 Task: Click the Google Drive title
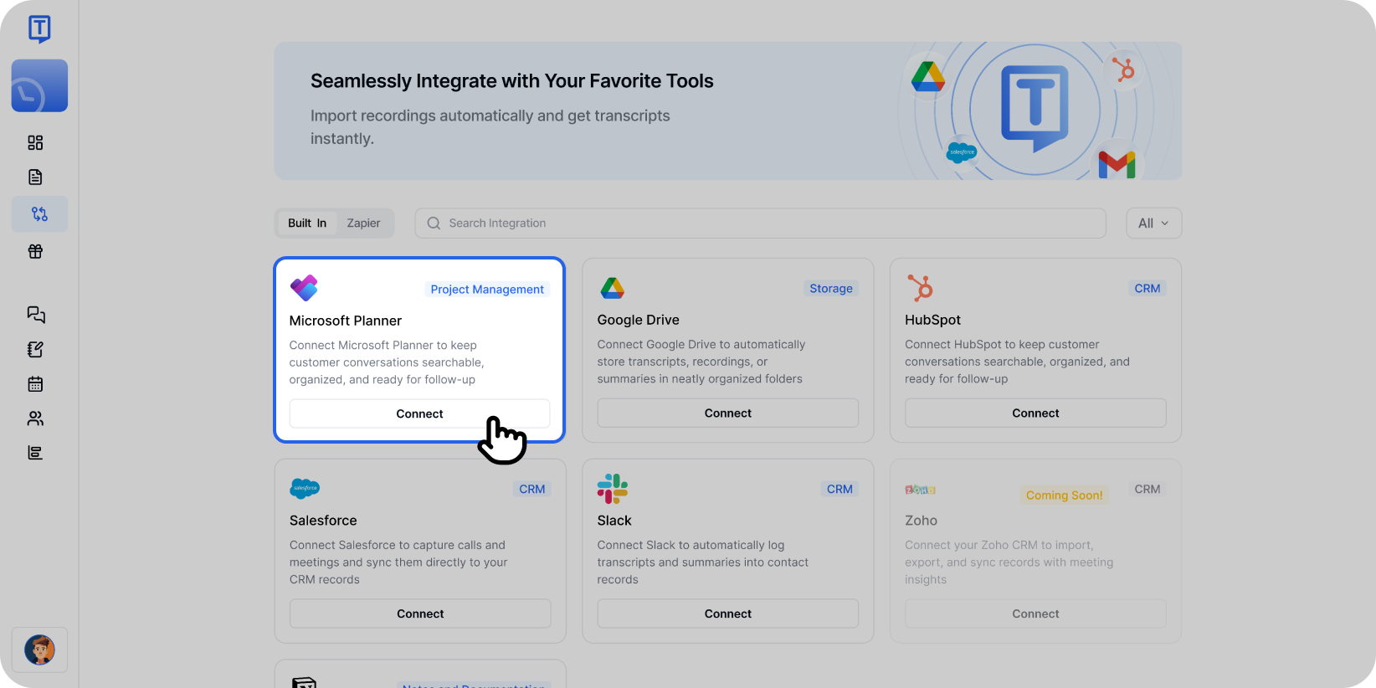(638, 320)
